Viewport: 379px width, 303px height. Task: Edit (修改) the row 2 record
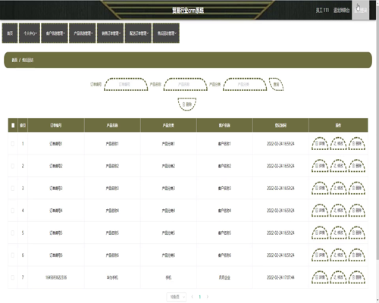pos(338,166)
